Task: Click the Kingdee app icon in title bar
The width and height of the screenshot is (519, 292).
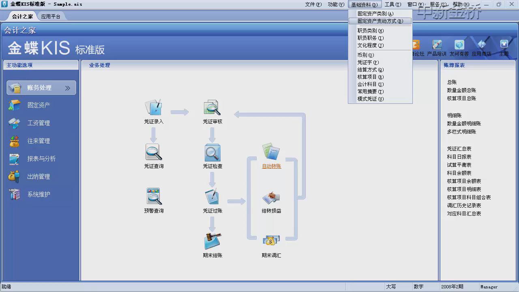Action: (4, 4)
